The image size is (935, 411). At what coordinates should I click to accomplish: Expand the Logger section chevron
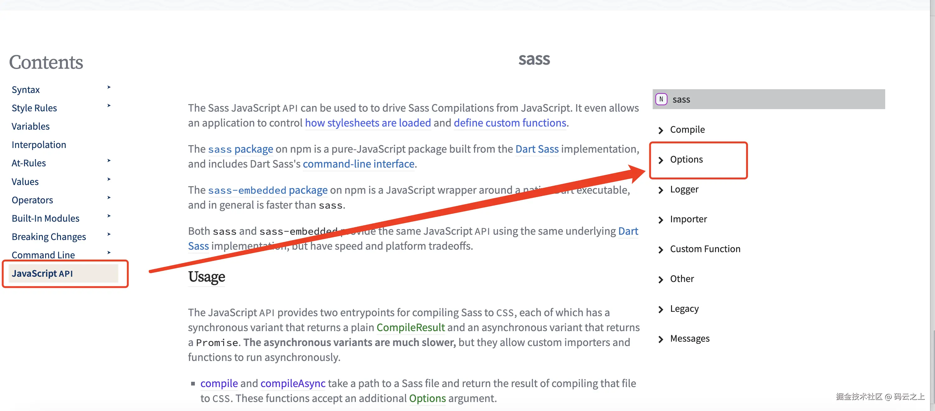[x=660, y=190]
